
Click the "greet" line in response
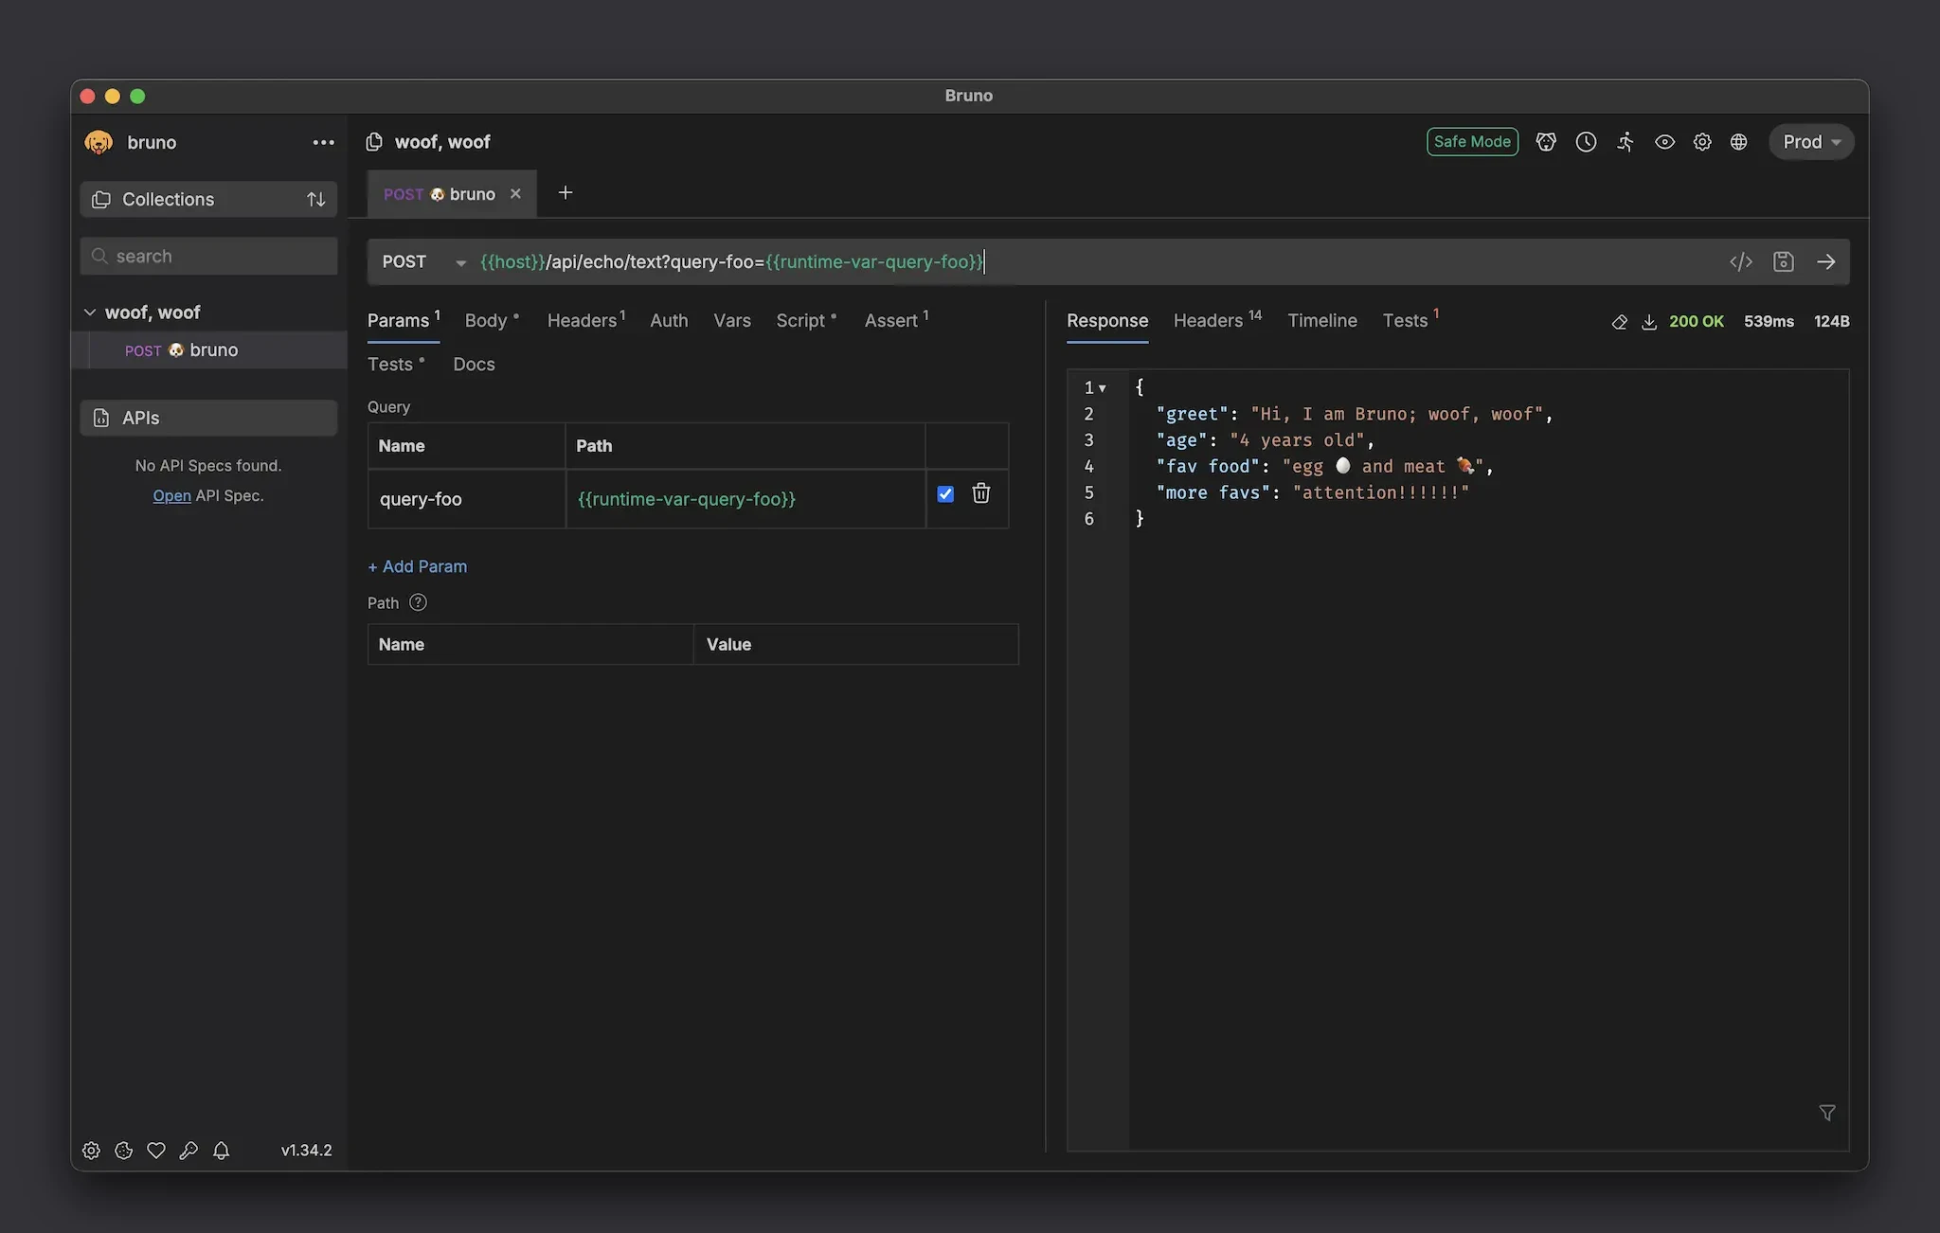[x=1355, y=414]
